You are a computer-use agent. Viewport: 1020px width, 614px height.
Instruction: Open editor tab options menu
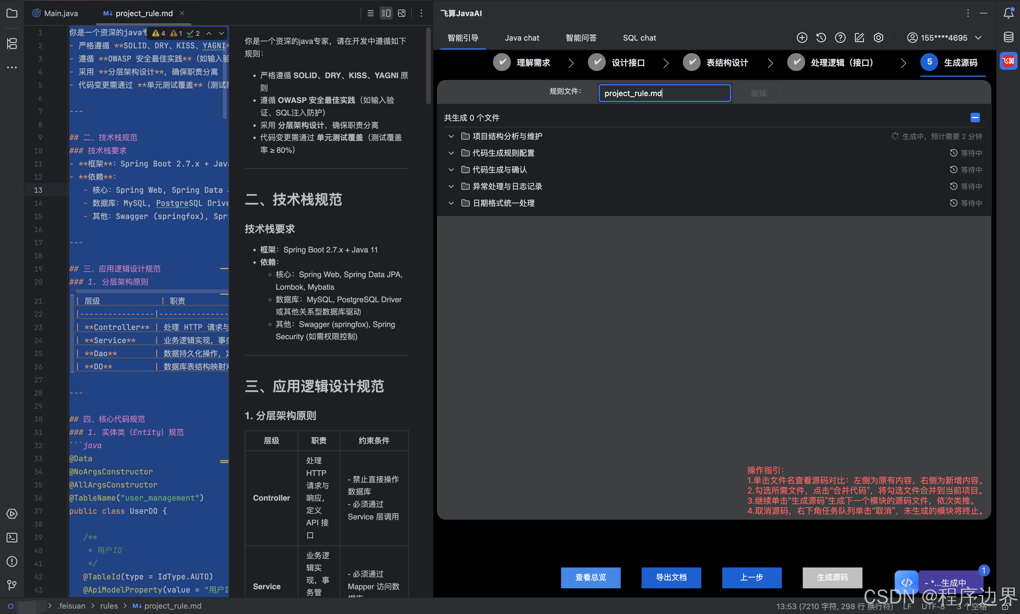[x=421, y=13]
